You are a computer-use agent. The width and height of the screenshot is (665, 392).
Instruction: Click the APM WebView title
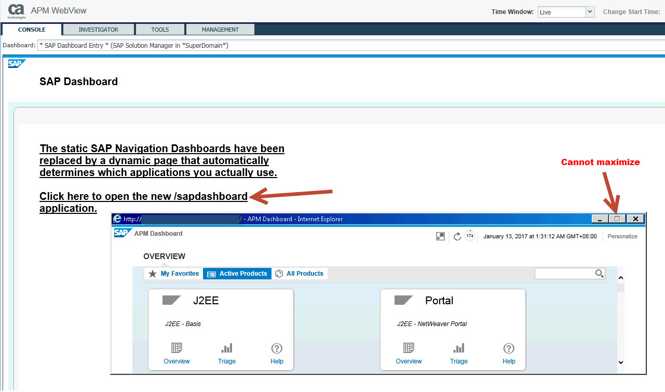tap(59, 10)
